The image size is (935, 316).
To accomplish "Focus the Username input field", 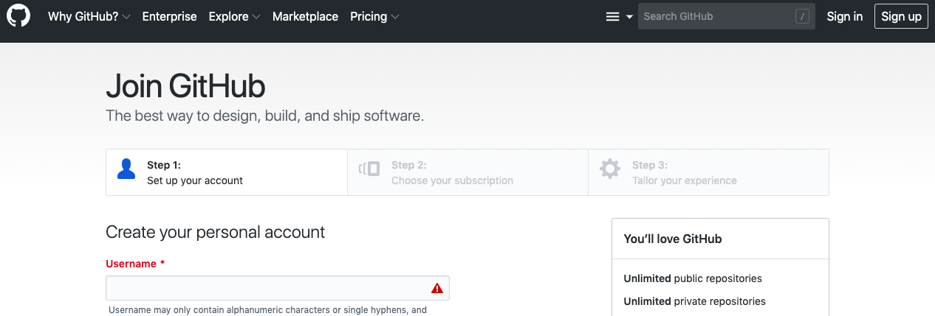I will point(266,288).
